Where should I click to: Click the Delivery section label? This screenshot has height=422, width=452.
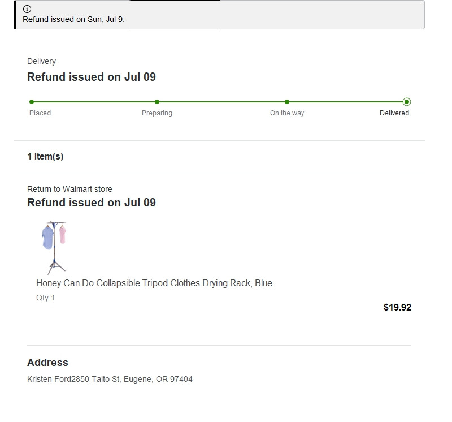click(x=41, y=61)
